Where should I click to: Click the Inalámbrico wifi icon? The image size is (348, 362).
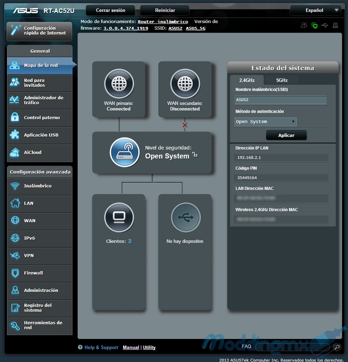(15, 186)
